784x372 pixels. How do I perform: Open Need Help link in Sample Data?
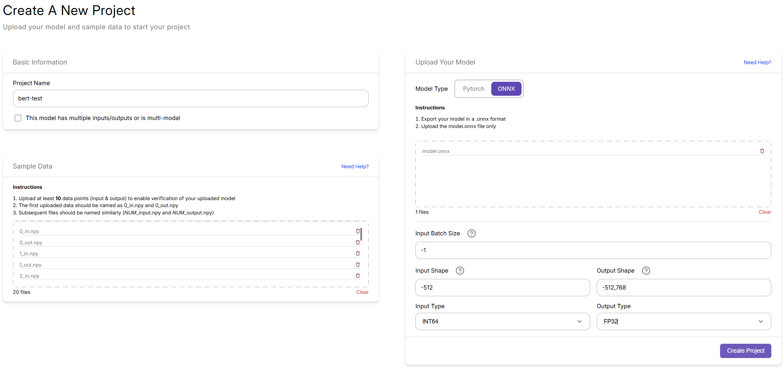355,167
